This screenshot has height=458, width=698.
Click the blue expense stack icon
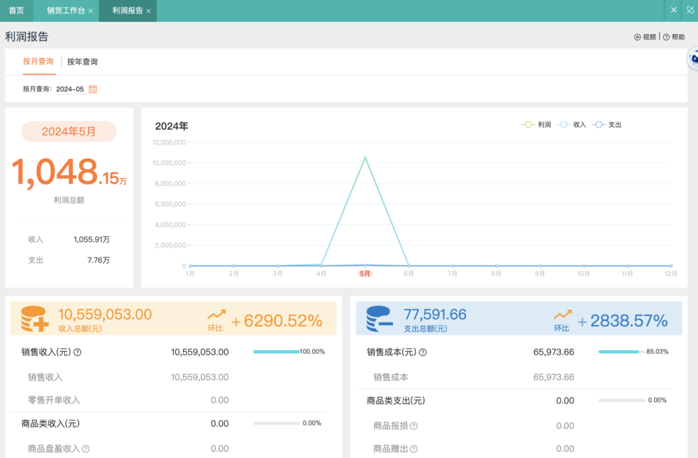[380, 319]
